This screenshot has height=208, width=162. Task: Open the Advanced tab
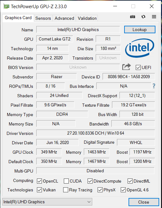pos(64,18)
